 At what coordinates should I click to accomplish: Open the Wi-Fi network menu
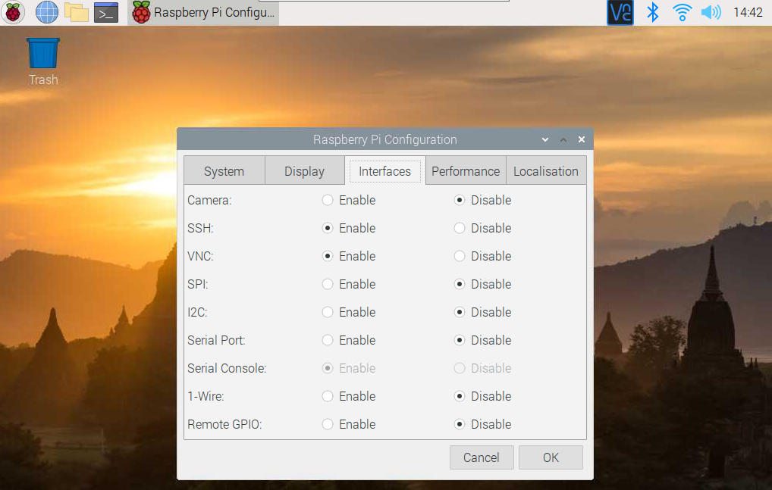pyautogui.click(x=683, y=12)
